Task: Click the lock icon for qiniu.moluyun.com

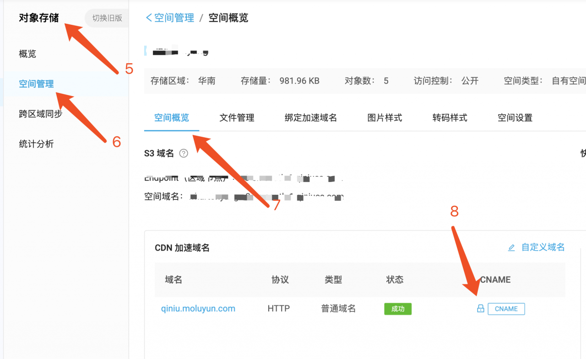Action: coord(480,309)
